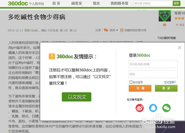Open the author's avatar thumbnail
The height and width of the screenshot is (133, 185).
pyautogui.click(x=165, y=16)
